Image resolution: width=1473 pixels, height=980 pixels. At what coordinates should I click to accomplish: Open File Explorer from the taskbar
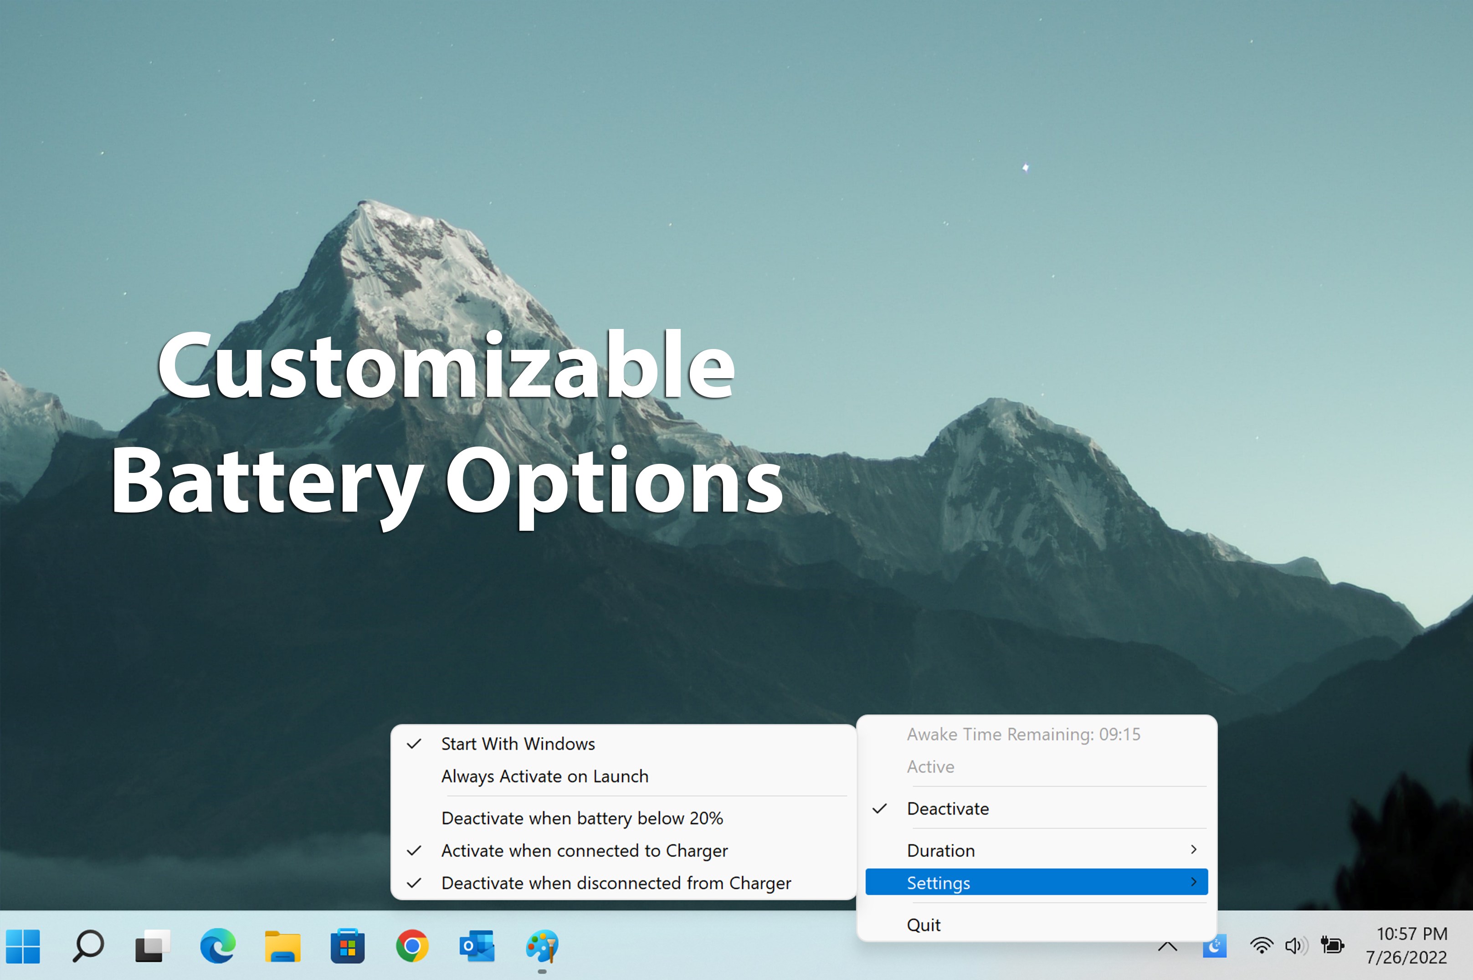[282, 946]
